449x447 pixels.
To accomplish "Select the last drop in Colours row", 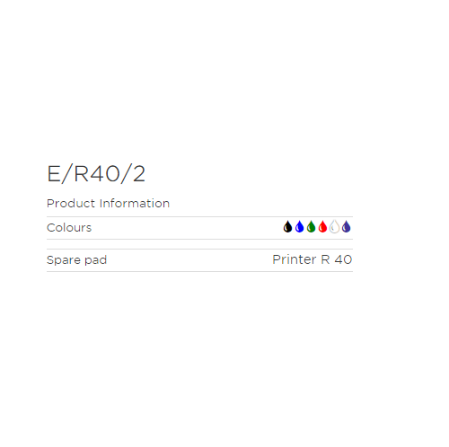I will (346, 227).
